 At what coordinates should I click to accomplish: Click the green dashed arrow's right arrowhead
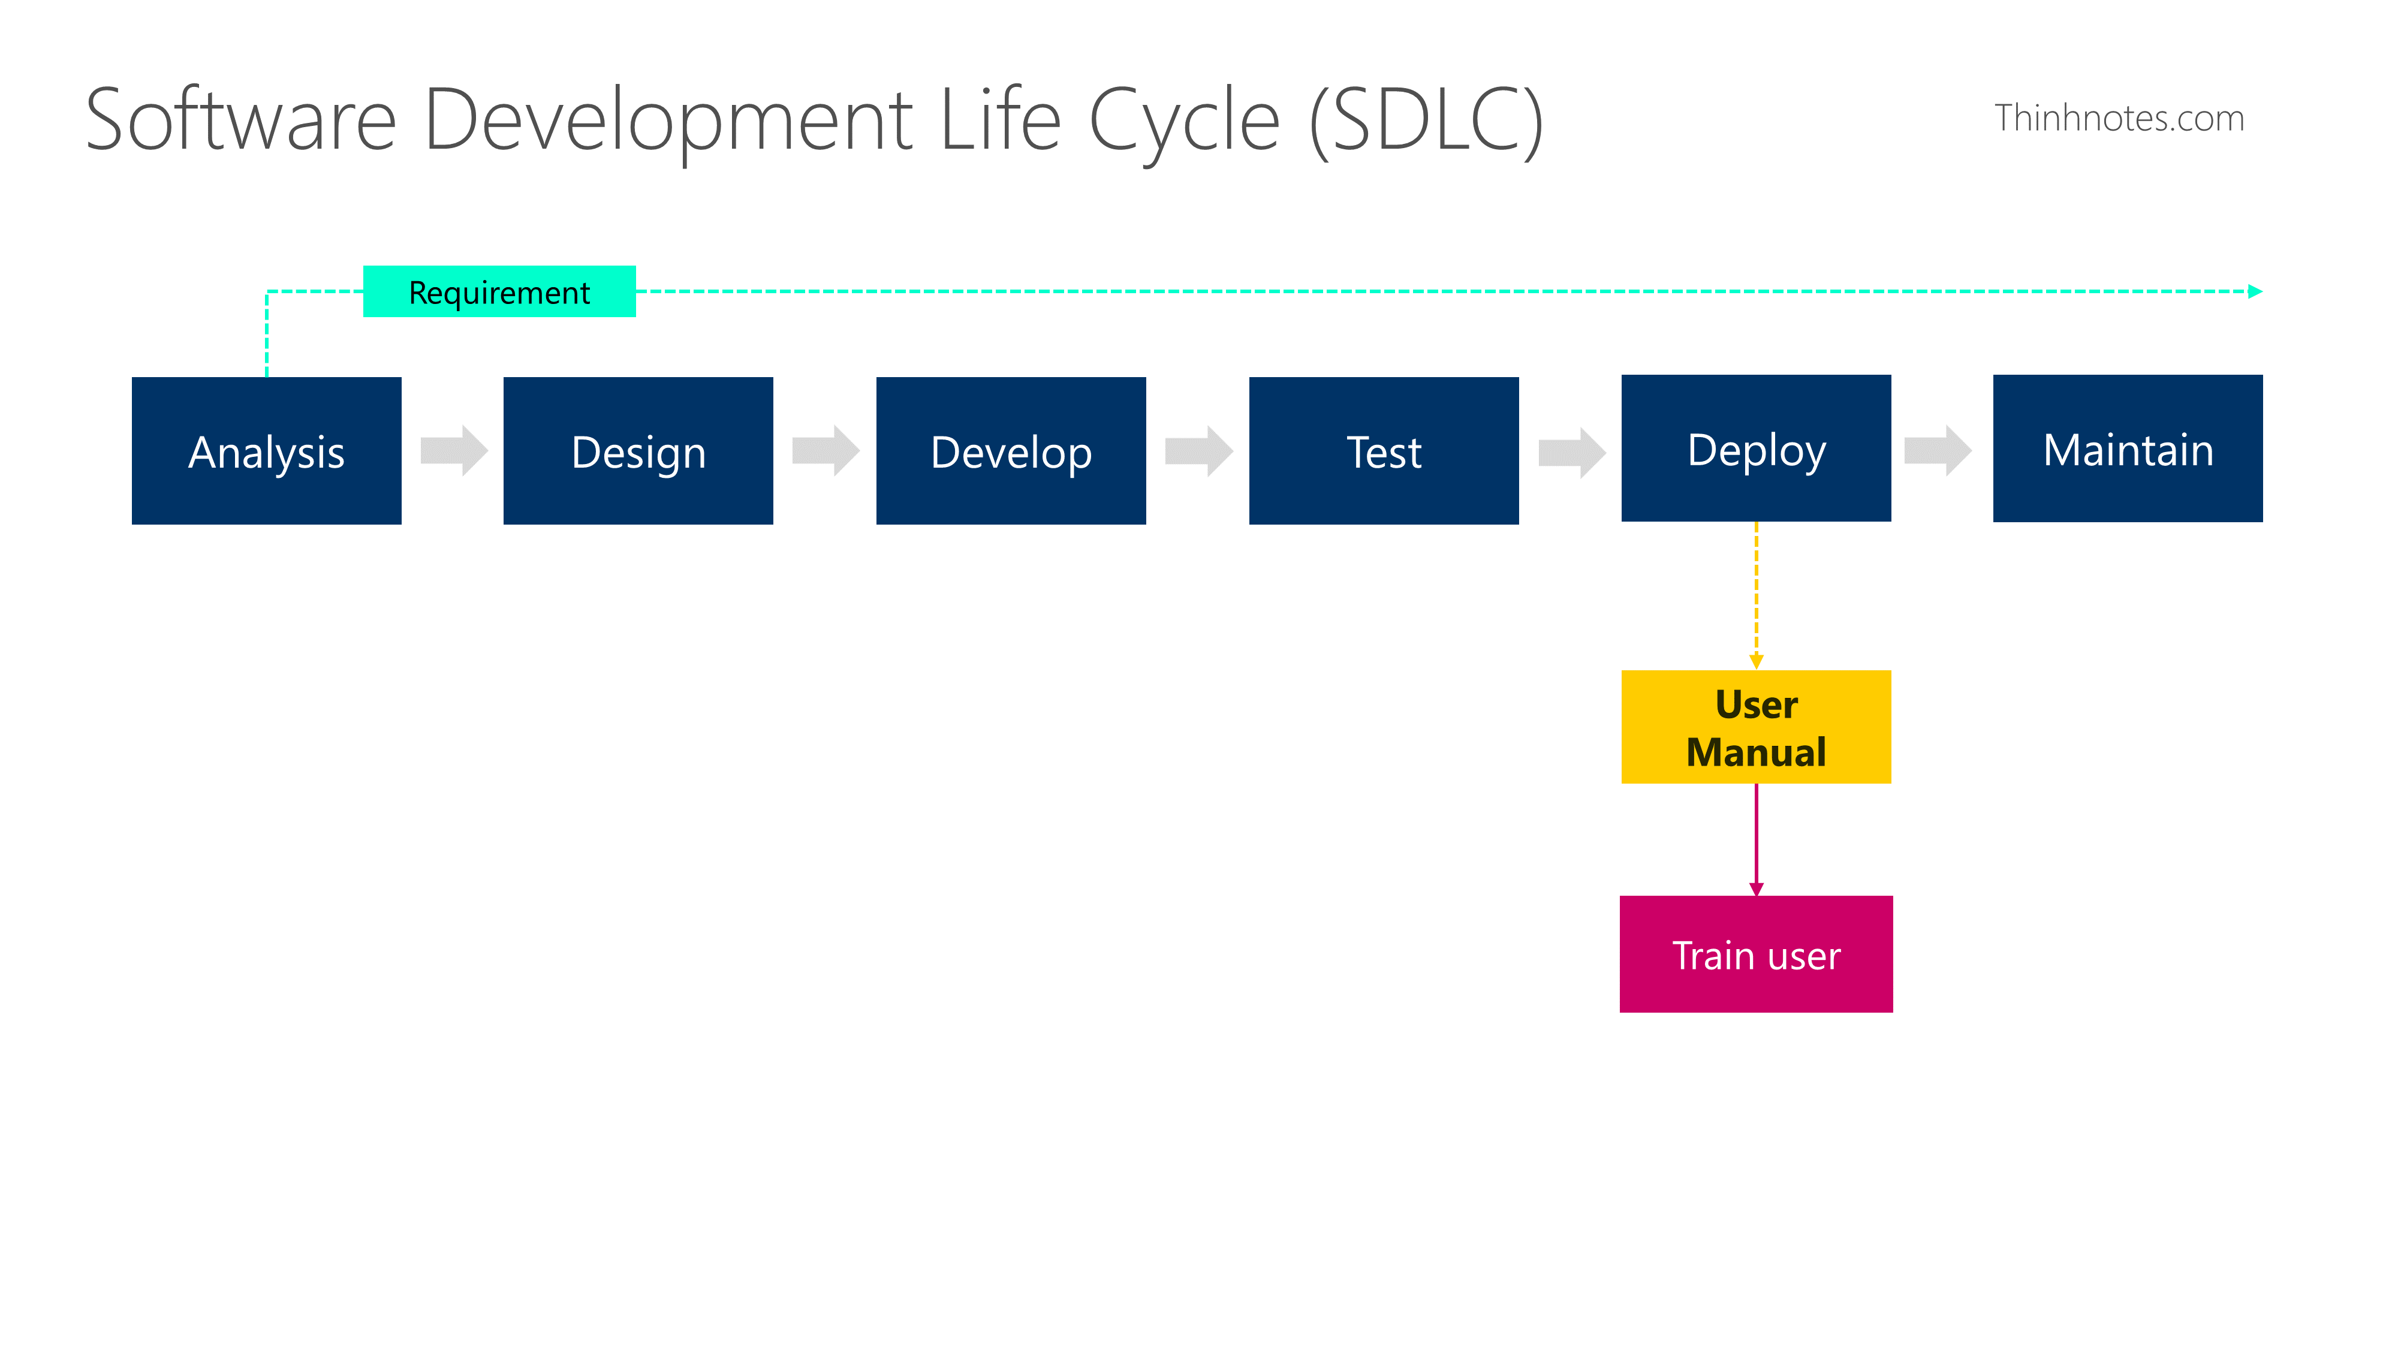click(x=2255, y=291)
